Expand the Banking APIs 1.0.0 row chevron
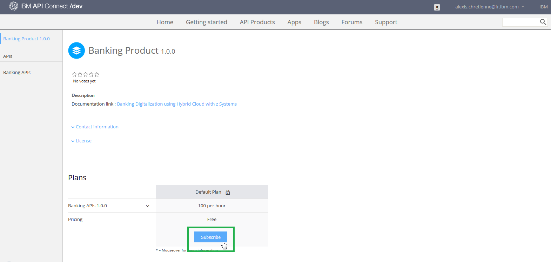Viewport: 551px width, 262px height. [x=148, y=206]
